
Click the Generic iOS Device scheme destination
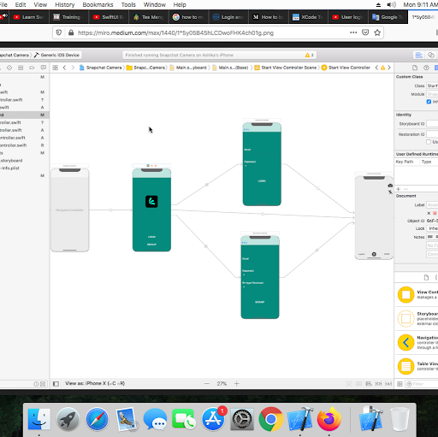click(x=57, y=55)
